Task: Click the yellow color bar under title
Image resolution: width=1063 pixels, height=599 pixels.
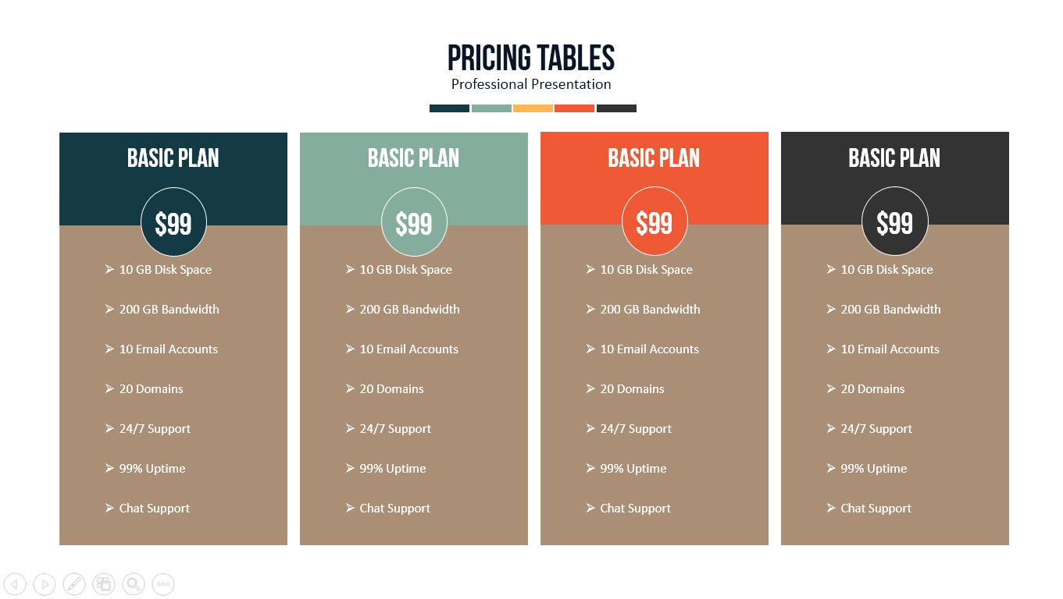Action: pyautogui.click(x=533, y=108)
